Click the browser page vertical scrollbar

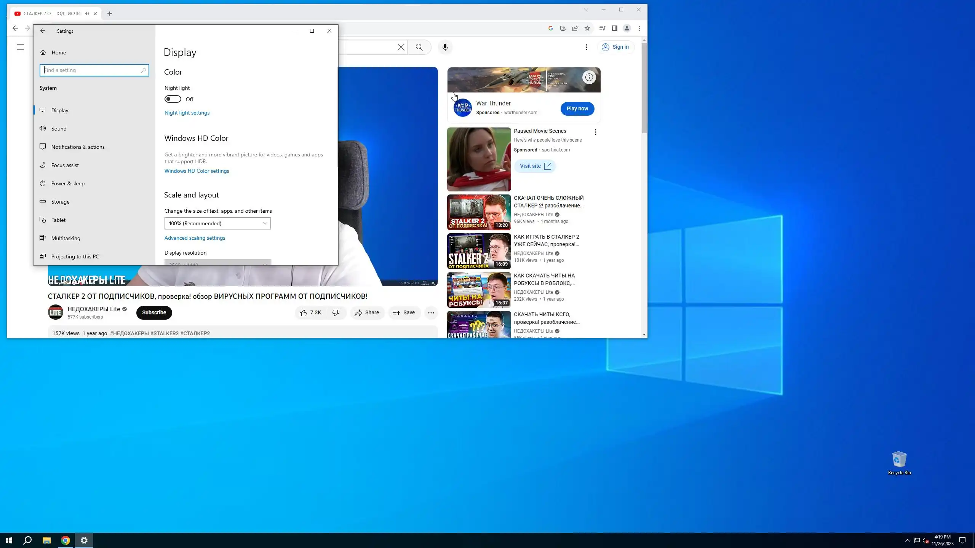tap(644, 88)
